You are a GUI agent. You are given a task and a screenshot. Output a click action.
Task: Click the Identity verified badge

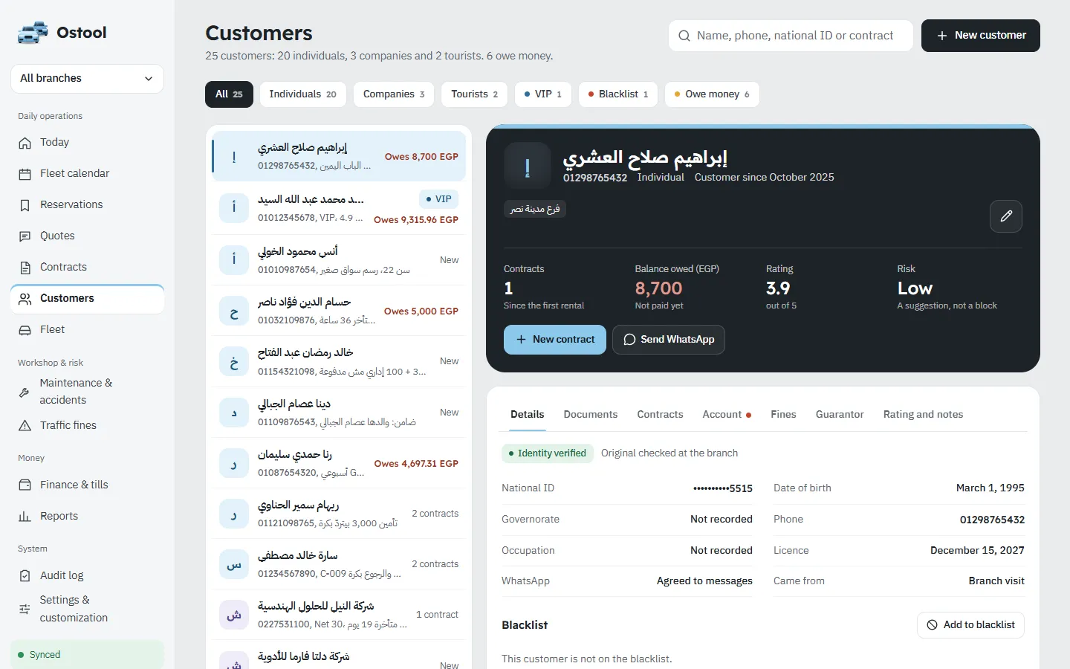pyautogui.click(x=548, y=453)
